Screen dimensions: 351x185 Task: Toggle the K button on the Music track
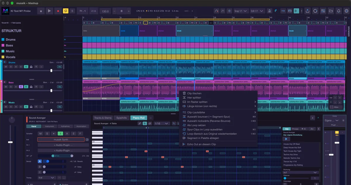point(26,107)
